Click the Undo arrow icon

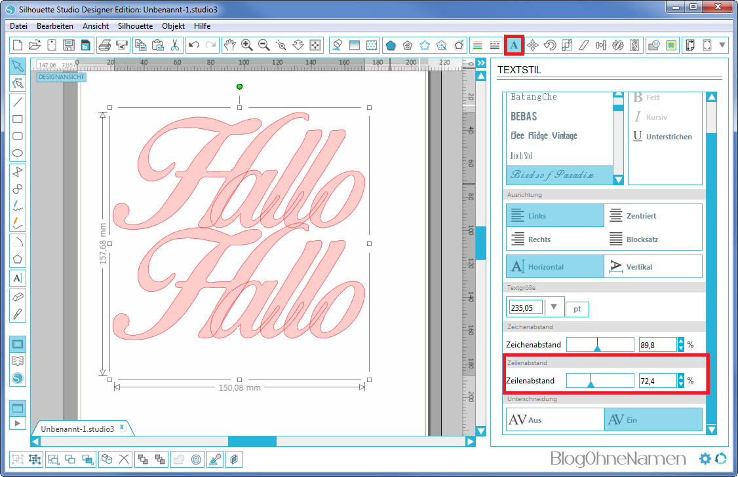[x=193, y=45]
